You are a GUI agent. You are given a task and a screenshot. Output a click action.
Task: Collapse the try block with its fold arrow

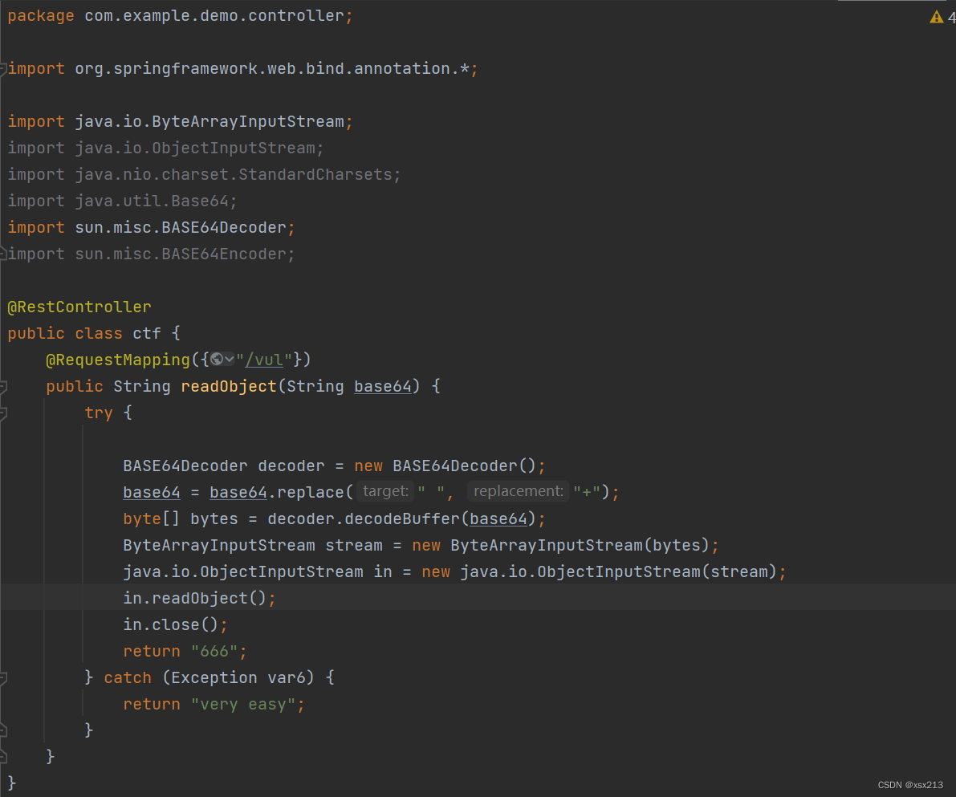[x=3, y=412]
